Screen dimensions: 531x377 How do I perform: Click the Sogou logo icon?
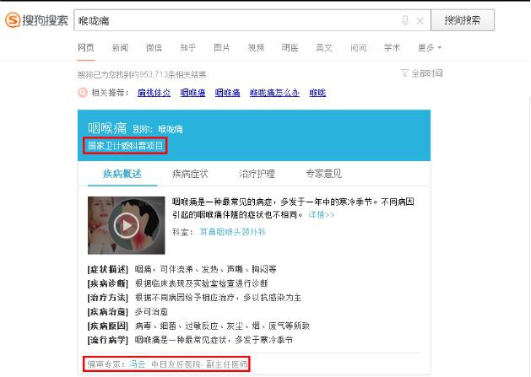click(13, 20)
